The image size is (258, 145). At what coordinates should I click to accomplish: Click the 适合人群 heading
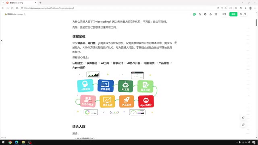coord(79,126)
